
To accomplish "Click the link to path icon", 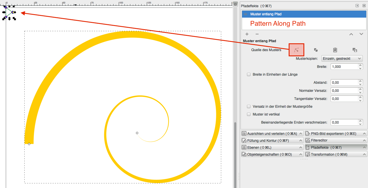I will point(355,50).
